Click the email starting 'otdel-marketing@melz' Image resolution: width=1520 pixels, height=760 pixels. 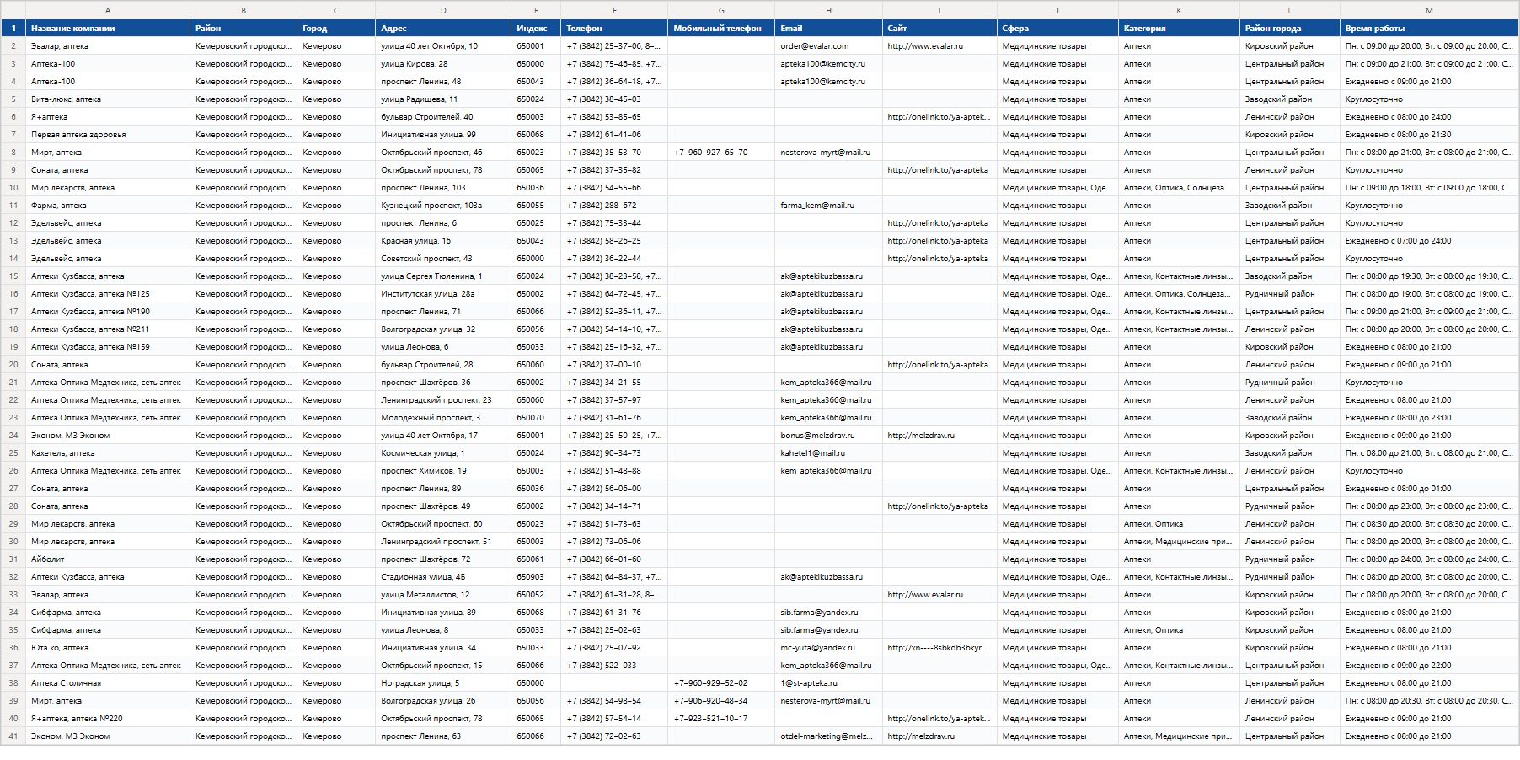(x=828, y=736)
